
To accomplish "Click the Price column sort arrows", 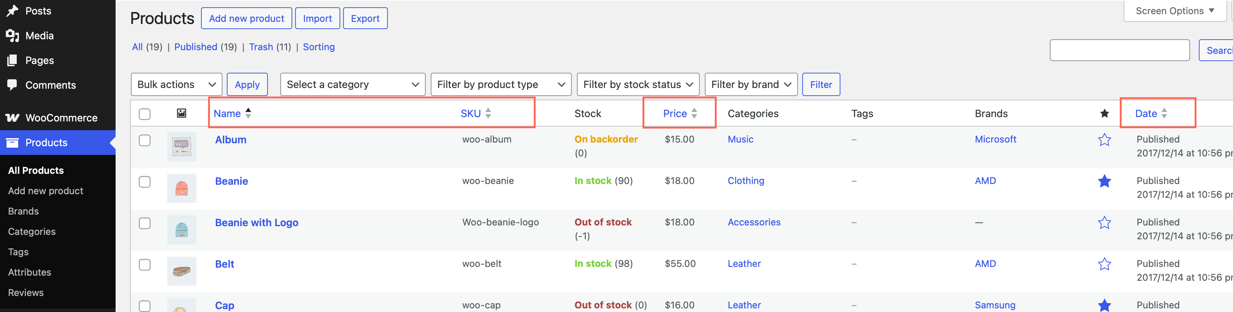I will click(x=694, y=113).
